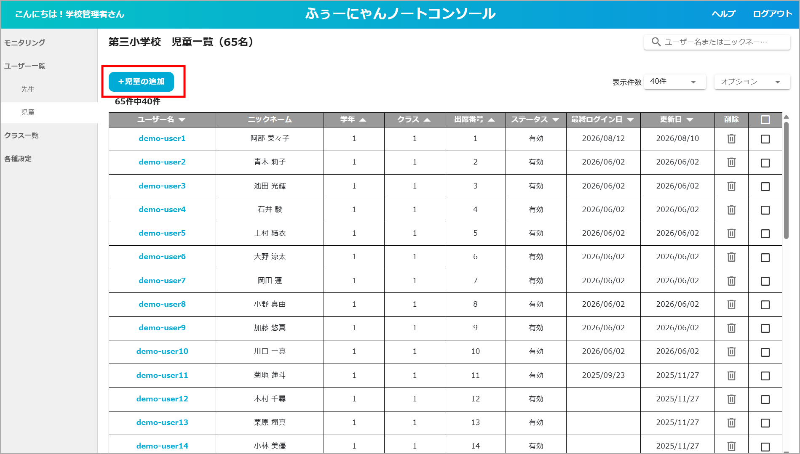The width and height of the screenshot is (800, 454).
Task: Toggle the select-all header checkbox
Action: coord(765,120)
